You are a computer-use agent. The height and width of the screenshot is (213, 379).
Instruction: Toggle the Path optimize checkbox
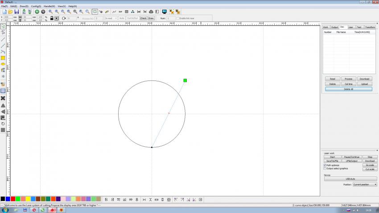325,165
